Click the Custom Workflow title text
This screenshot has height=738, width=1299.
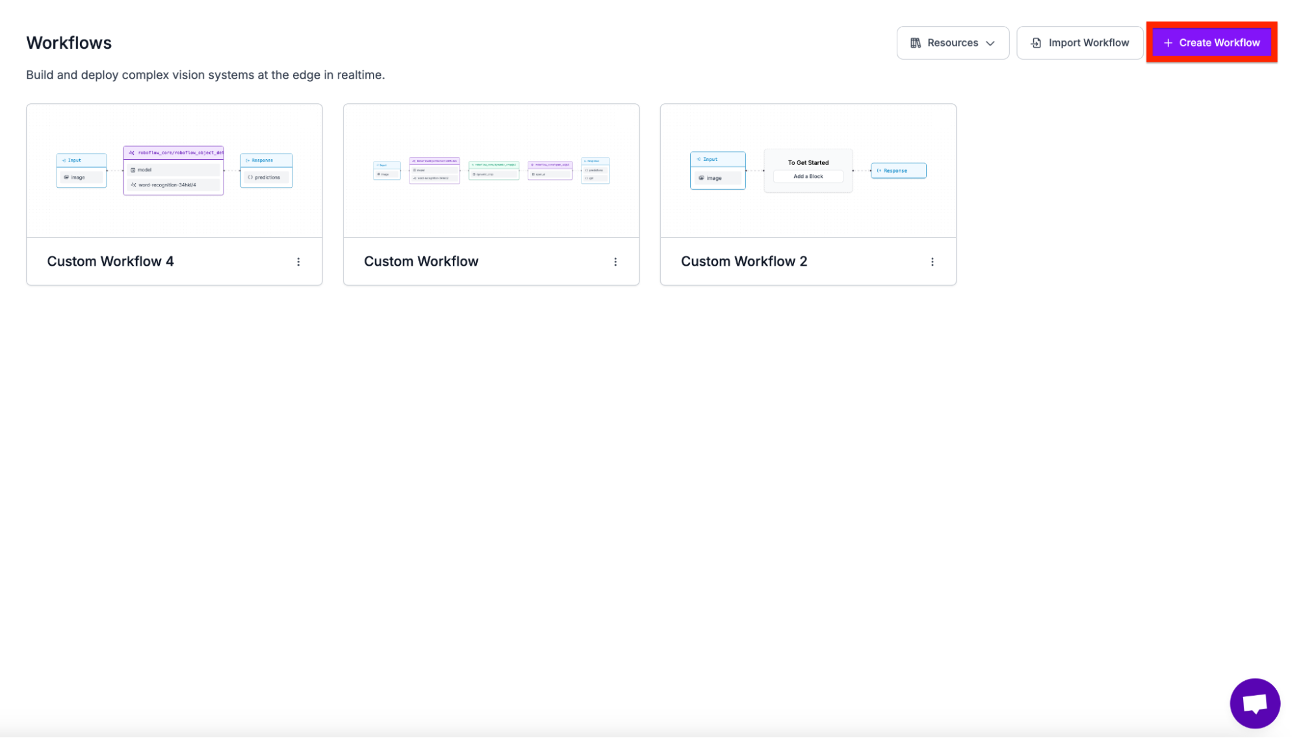coord(421,261)
